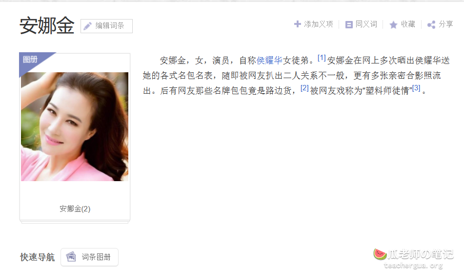Open reference footnote [2]
Viewport: 464px width, 270px height.
pos(304,88)
